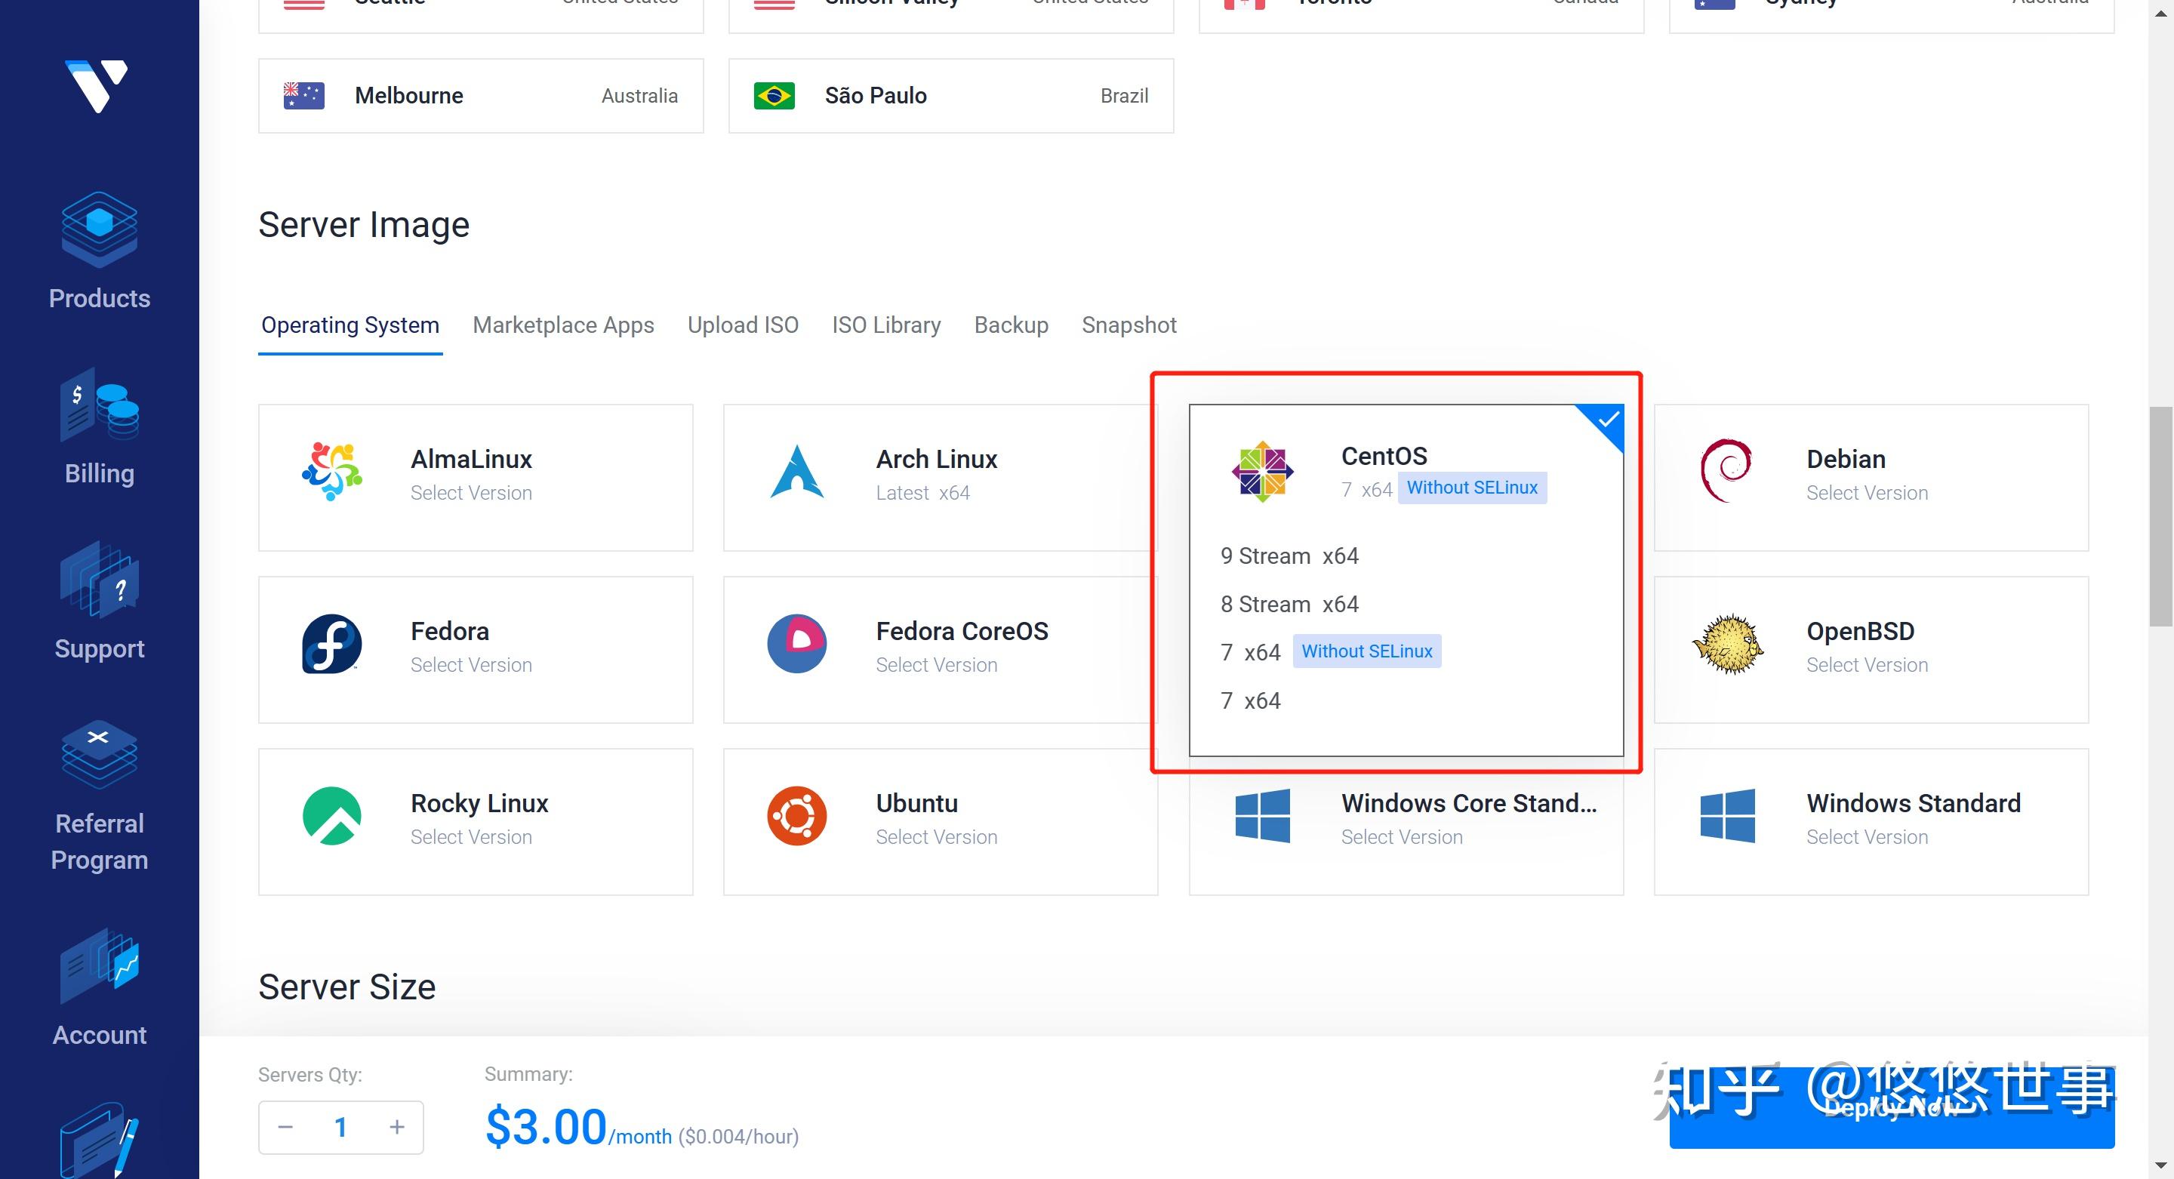Select the 8 Stream x64 CentOS version
The height and width of the screenshot is (1179, 2174).
click(x=1289, y=603)
